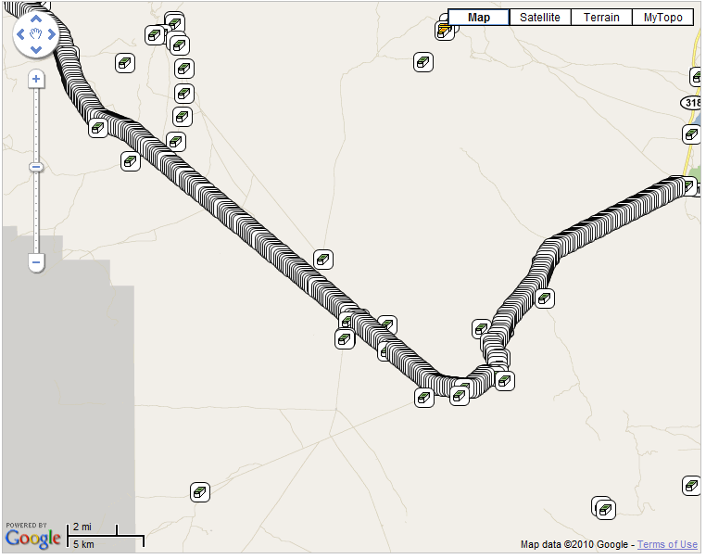Open the Terms of Use link
Image resolution: width=706 pixels, height=559 pixels.
(667, 545)
